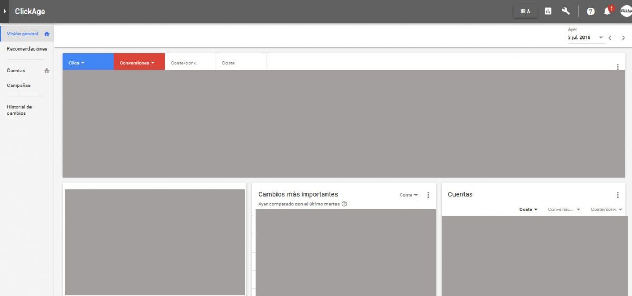The width and height of the screenshot is (632, 296).
Task: Open options menu of Cambios más importantes
Action: click(x=428, y=195)
